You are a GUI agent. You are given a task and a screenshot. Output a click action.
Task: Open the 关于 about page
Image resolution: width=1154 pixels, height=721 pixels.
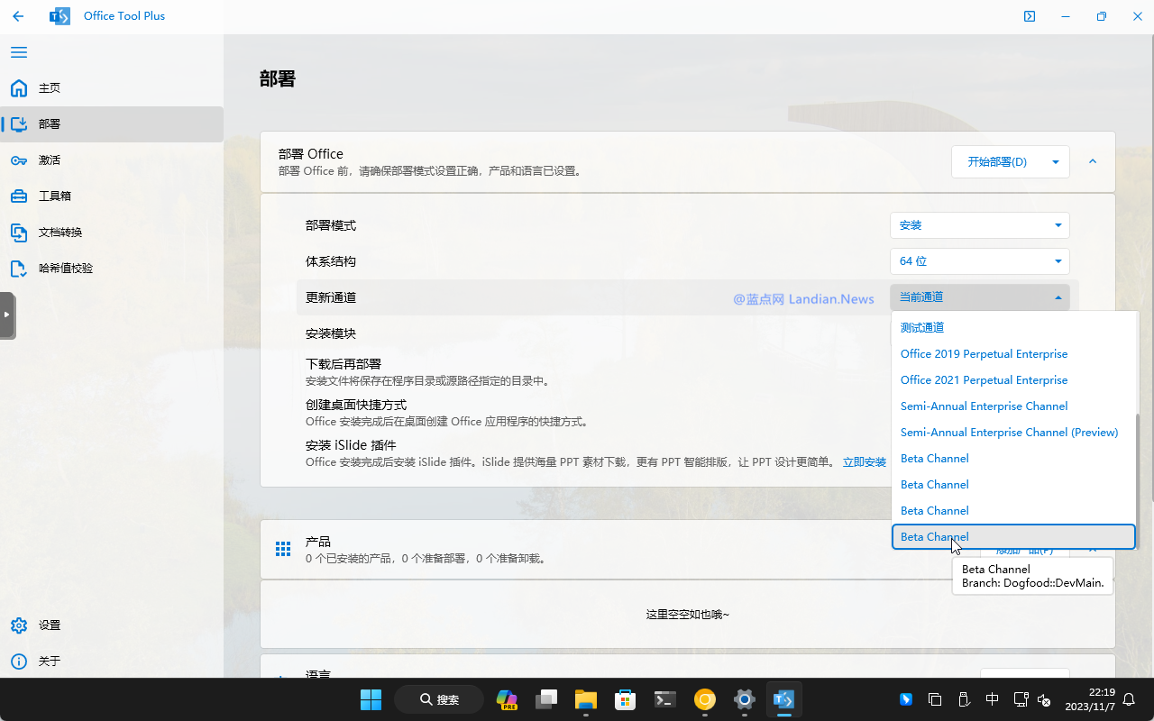50,662
